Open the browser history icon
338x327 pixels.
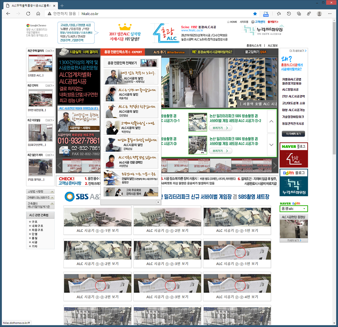tap(289, 14)
